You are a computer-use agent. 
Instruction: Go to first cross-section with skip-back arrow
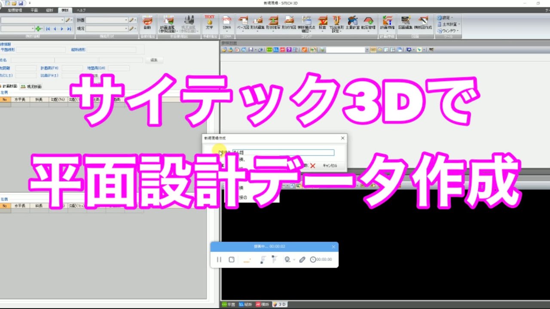48,29
